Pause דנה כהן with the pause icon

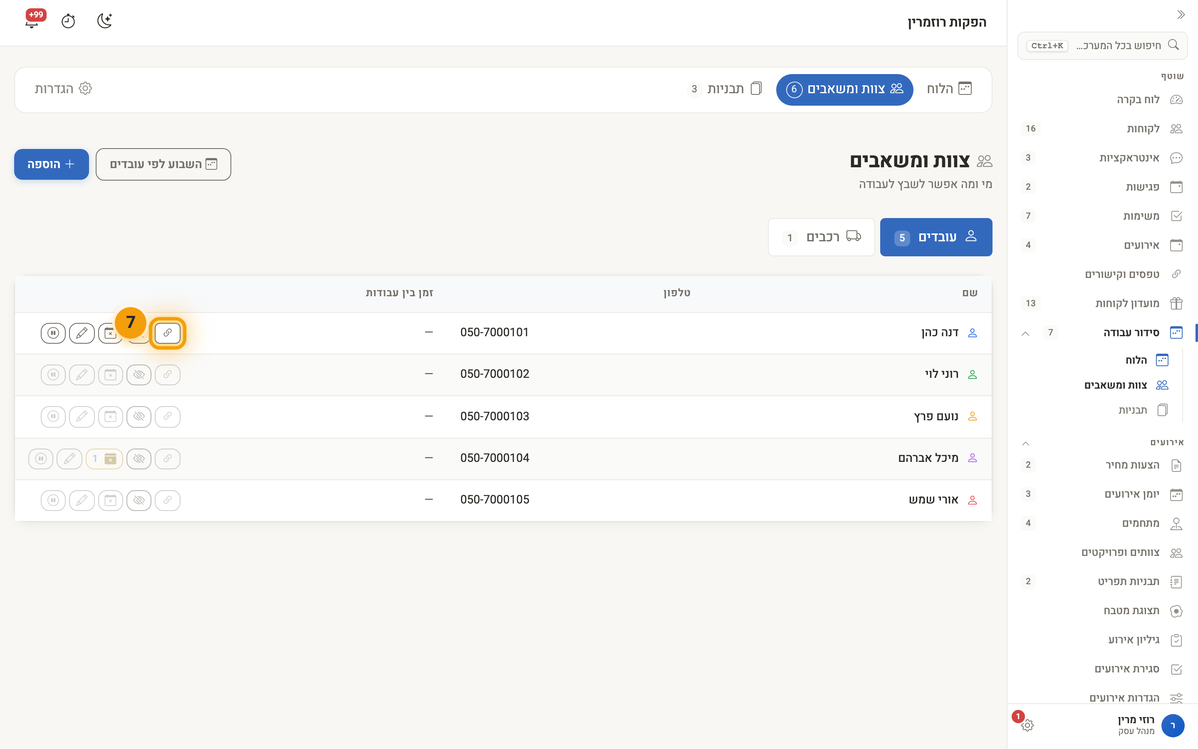point(53,333)
